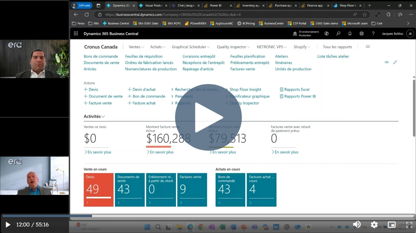Collapse the page with shrink arrows icon
The width and height of the screenshot is (416, 233).
(x=395, y=62)
